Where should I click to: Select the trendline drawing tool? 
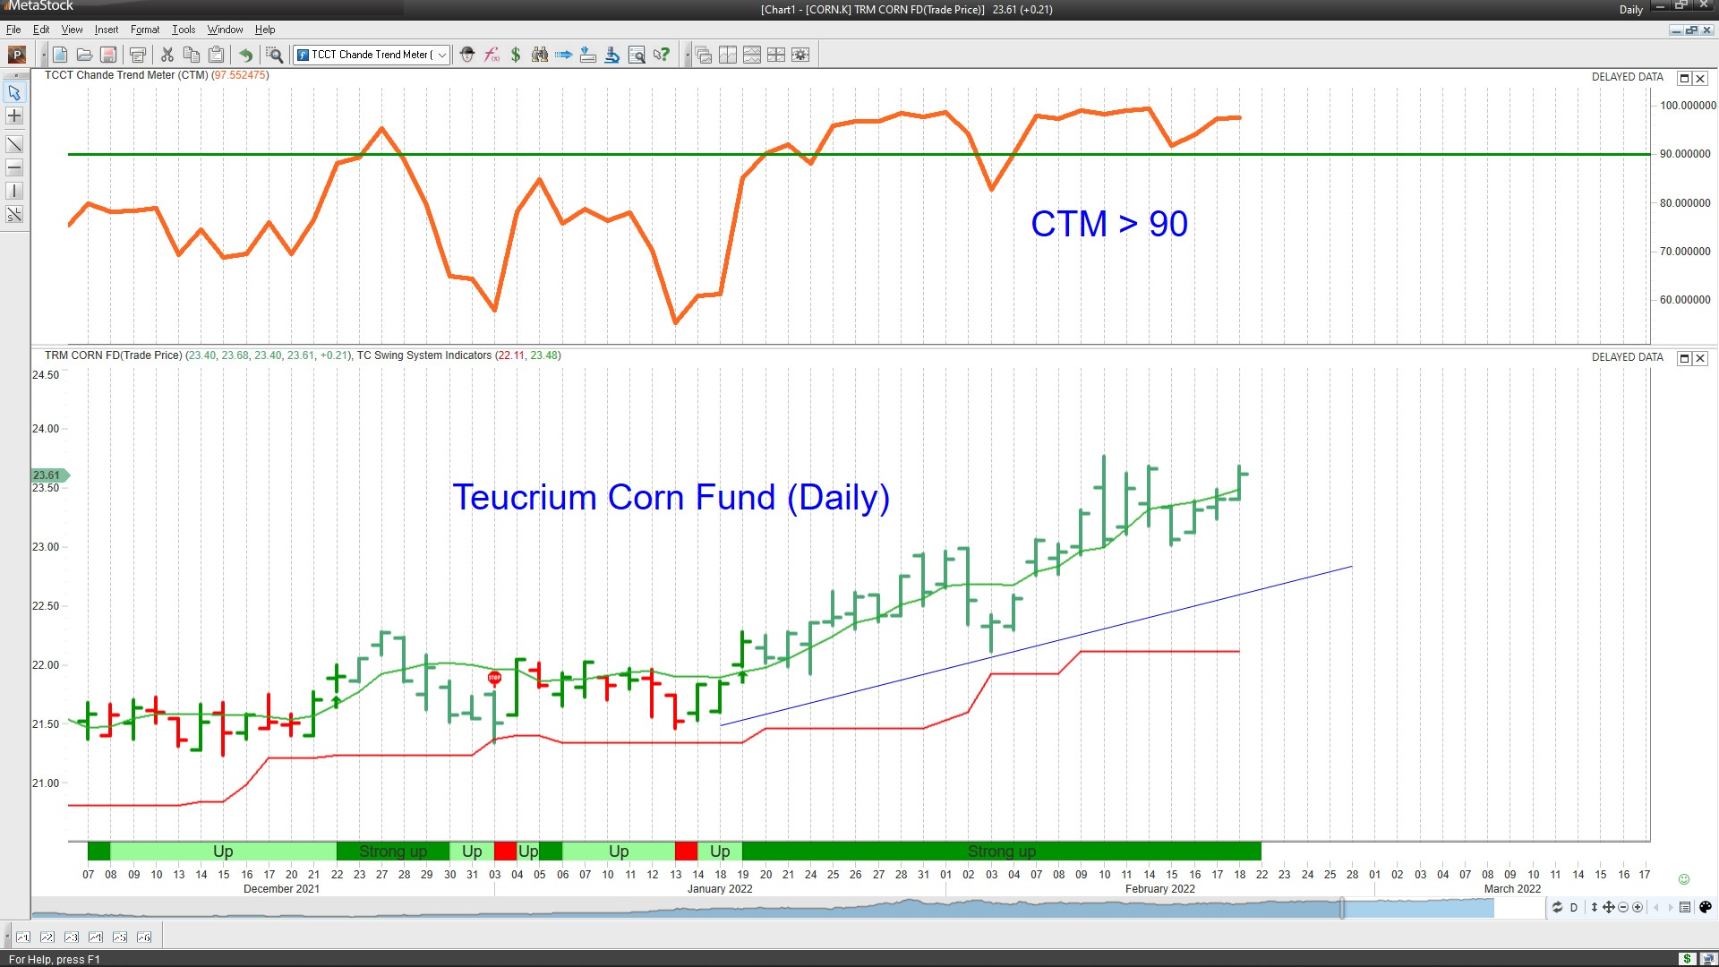(x=14, y=144)
